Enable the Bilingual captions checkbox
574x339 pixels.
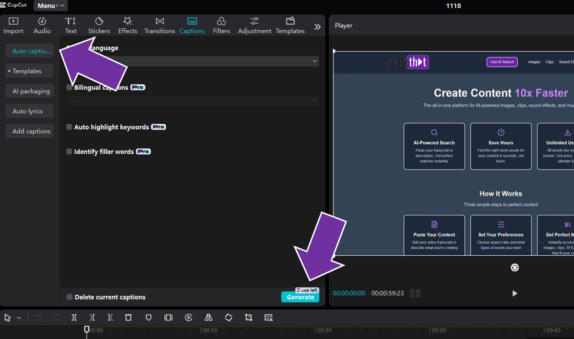pyautogui.click(x=69, y=87)
